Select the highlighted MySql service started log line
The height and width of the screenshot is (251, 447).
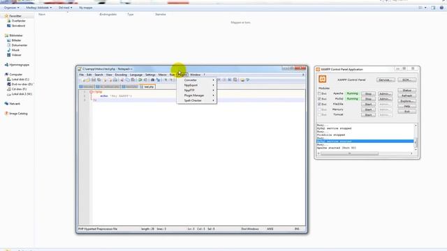click(365, 142)
